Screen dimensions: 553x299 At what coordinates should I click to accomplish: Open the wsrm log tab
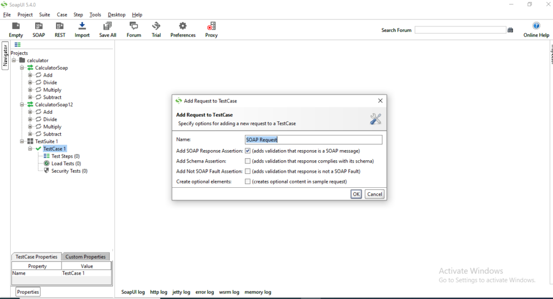pos(229,292)
